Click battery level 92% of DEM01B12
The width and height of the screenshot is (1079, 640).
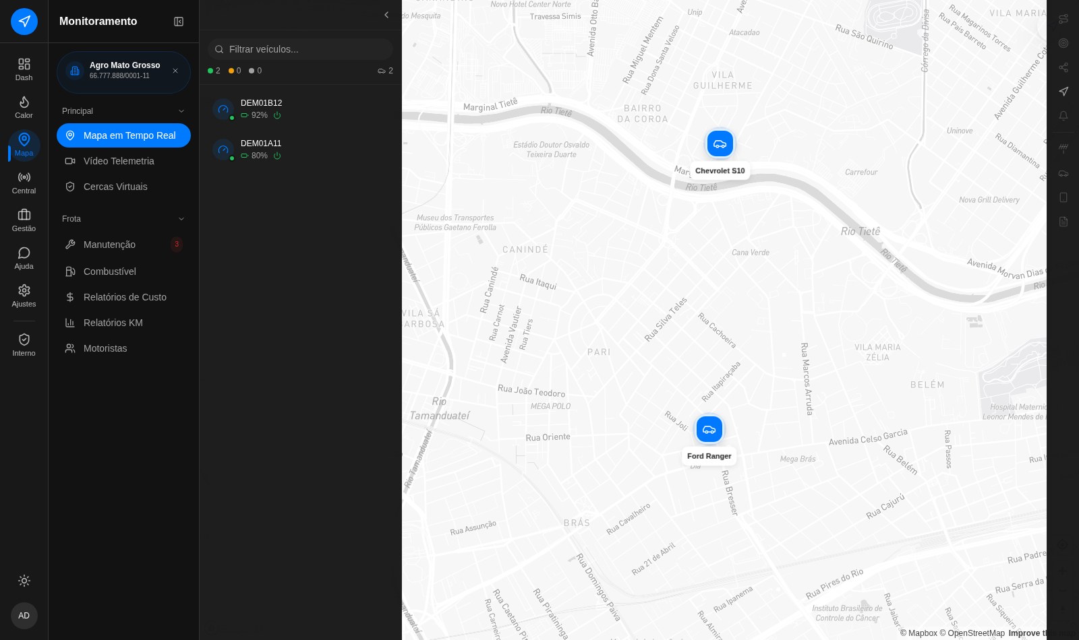pyautogui.click(x=254, y=115)
